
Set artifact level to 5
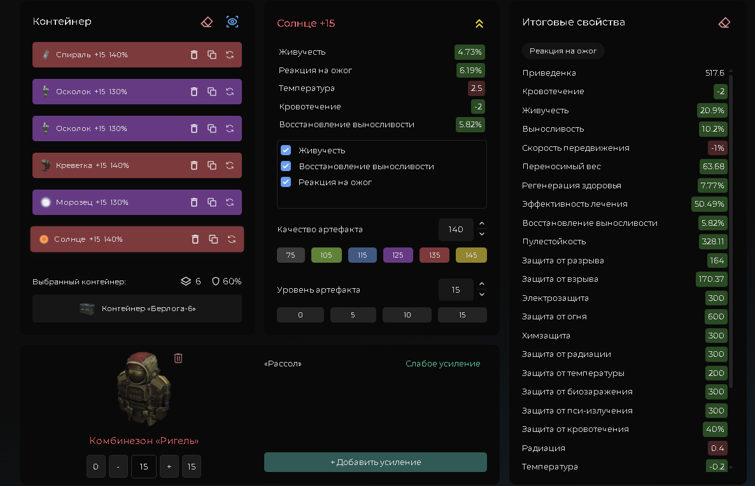click(353, 315)
